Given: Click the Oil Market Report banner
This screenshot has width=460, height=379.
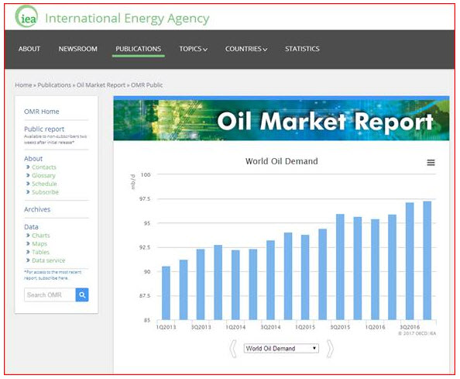Looking at the screenshot, I should pos(281,120).
